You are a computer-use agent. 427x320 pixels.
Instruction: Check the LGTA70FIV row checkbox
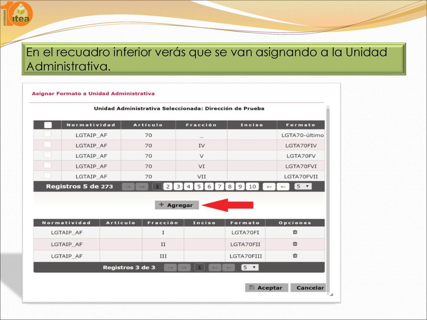tap(48, 144)
